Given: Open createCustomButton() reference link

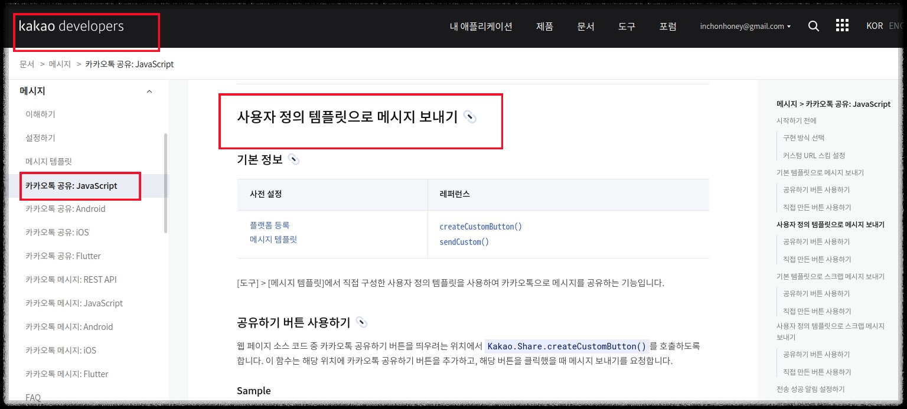Looking at the screenshot, I should pyautogui.click(x=481, y=227).
